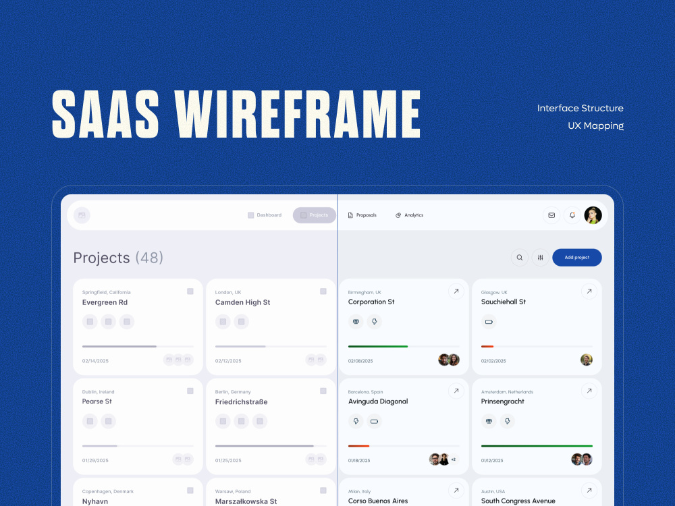The image size is (675, 506).
Task: Click date 02/08/2025 on Corporation St
Action: (x=360, y=361)
